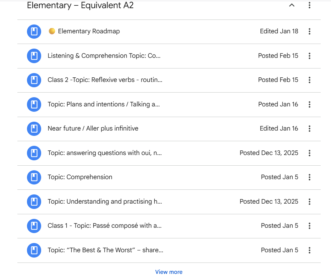Open the three-dot menu for Elementary Roadmap
Viewport: 331px width, 276px height.
[309, 32]
